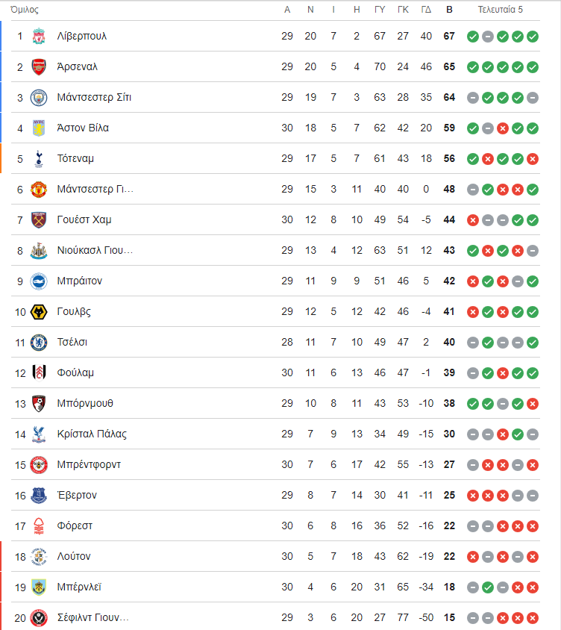
Task: Click Liverpool's latest green form checkmark
Action: (x=533, y=37)
